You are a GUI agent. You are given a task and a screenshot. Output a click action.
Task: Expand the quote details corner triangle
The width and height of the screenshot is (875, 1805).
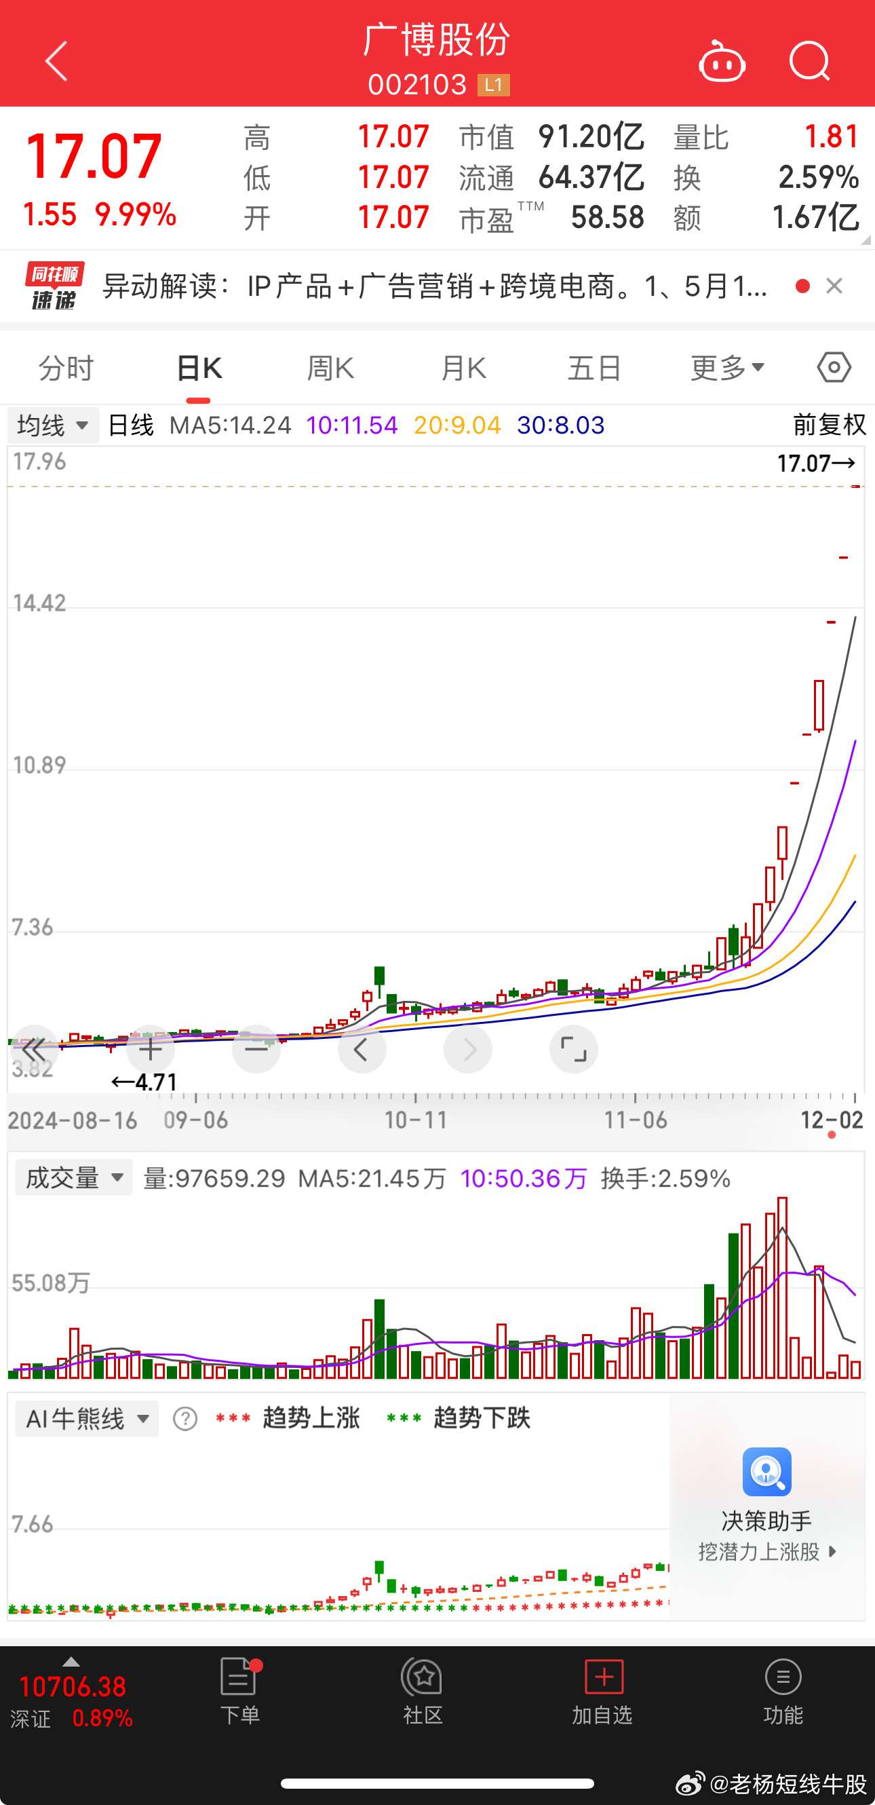click(866, 240)
